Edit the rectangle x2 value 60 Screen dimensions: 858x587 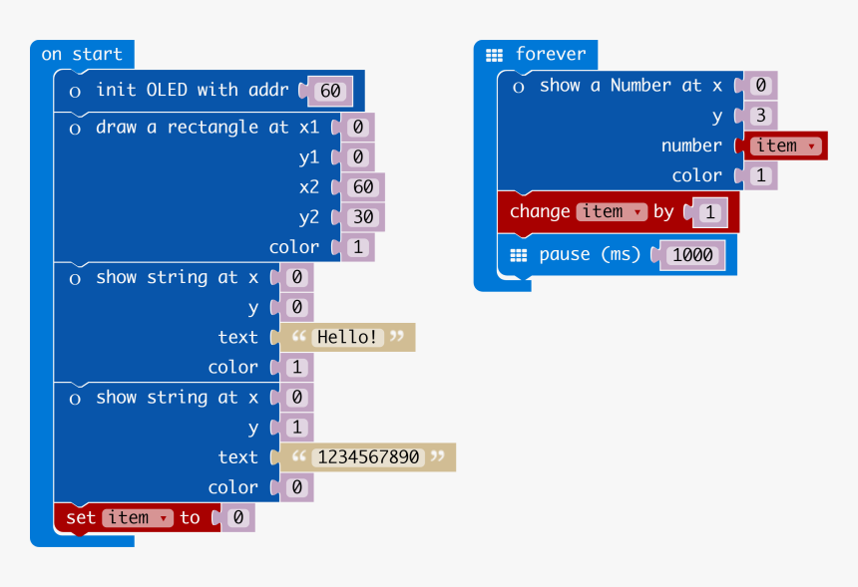coord(363,187)
